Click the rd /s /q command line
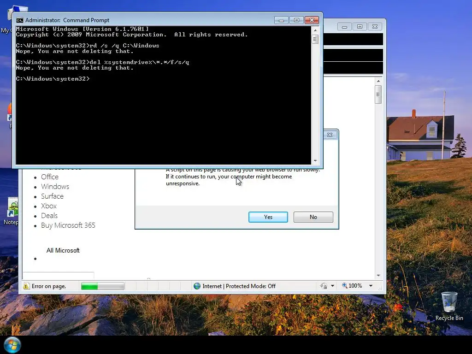 pos(88,46)
